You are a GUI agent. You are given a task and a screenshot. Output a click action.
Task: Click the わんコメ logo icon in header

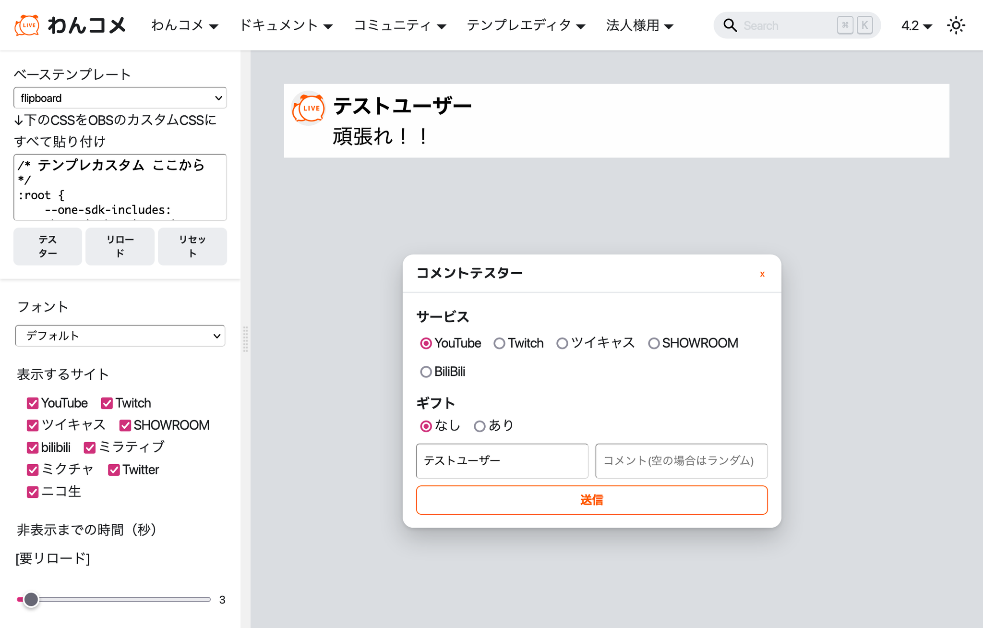tap(27, 25)
